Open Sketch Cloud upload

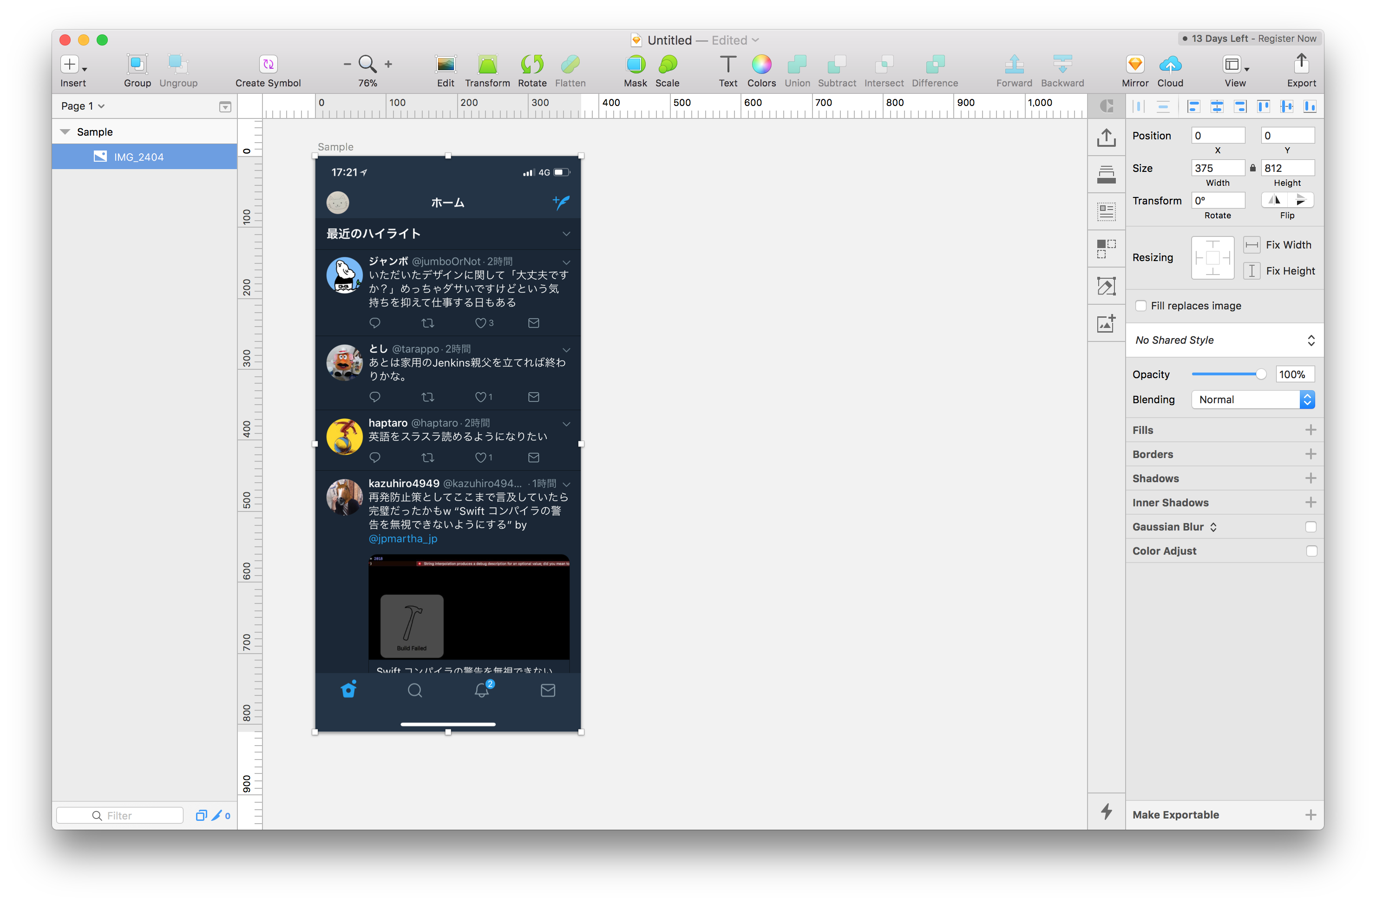[x=1170, y=64]
